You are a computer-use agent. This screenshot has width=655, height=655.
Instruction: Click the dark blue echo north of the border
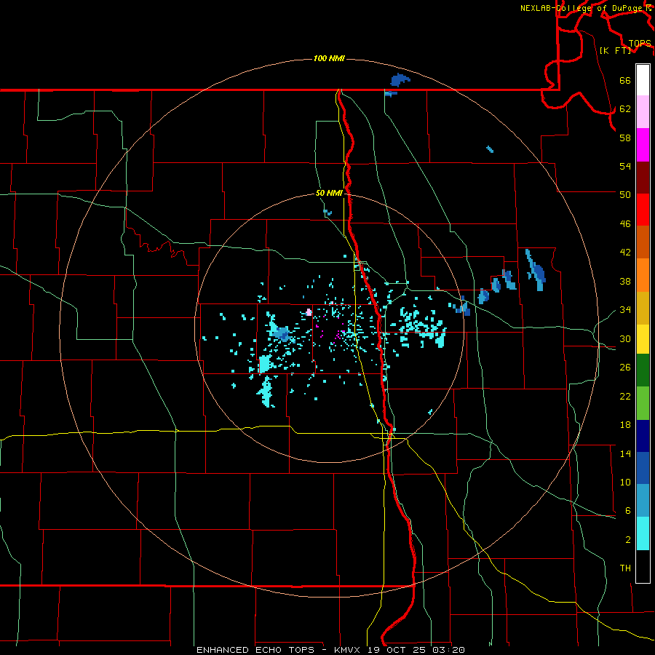(400, 79)
